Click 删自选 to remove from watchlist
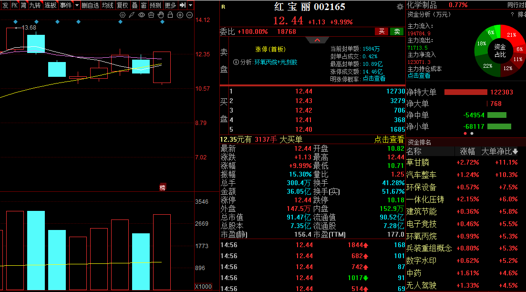 point(90,5)
